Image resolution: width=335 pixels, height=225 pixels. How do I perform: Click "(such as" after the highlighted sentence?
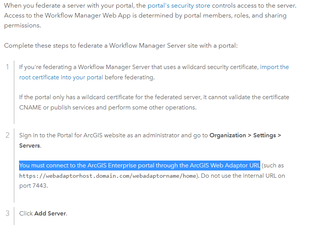272,166
